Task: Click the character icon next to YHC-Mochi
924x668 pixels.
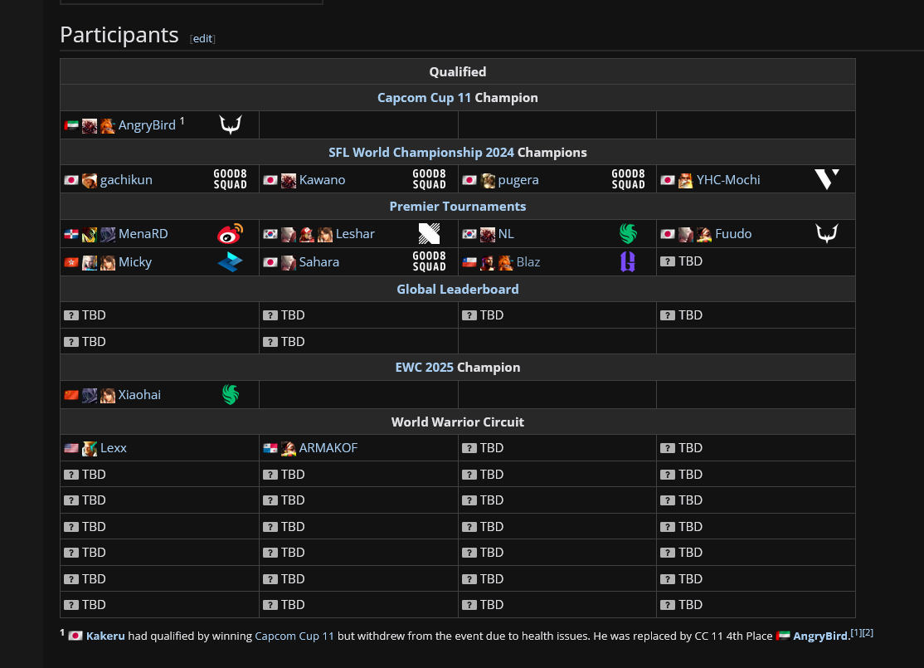Action: pyautogui.click(x=685, y=180)
